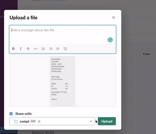
Task: Focus the Add a message field
Action: click(63, 34)
